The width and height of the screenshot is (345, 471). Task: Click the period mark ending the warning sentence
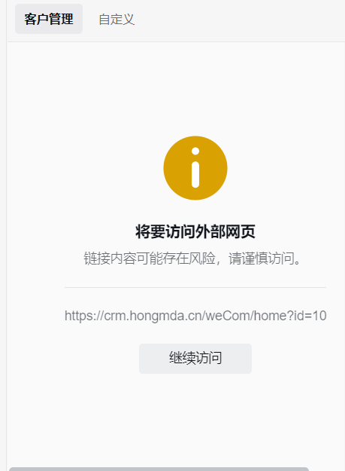coord(297,262)
